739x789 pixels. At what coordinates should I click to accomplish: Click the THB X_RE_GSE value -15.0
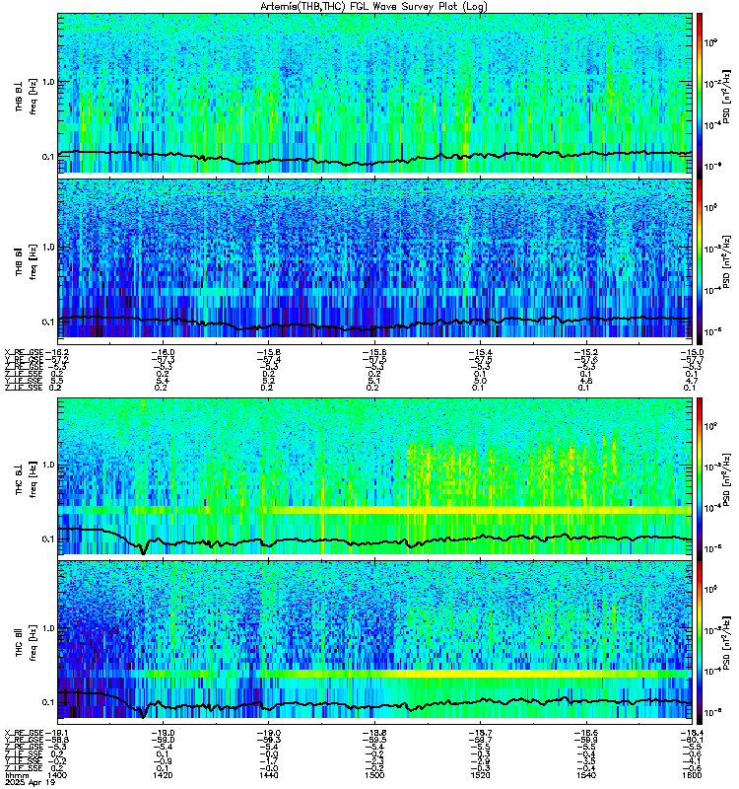click(692, 352)
